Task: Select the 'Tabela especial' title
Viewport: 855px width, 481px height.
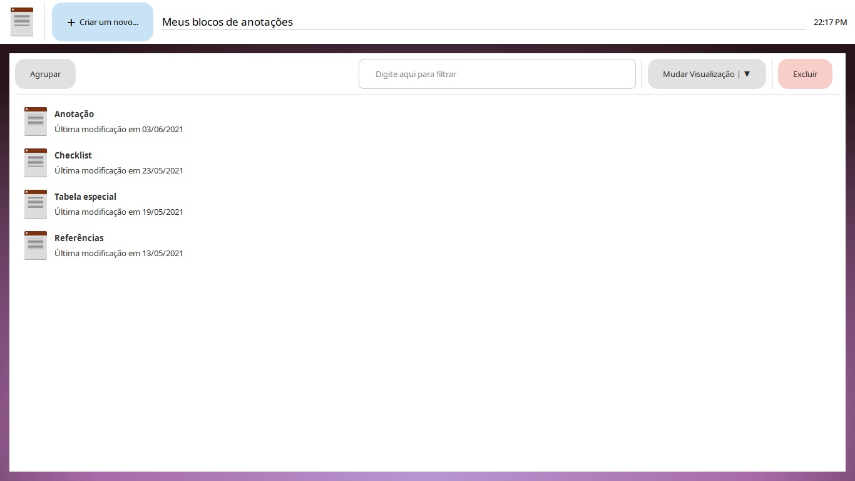Action: pos(85,197)
